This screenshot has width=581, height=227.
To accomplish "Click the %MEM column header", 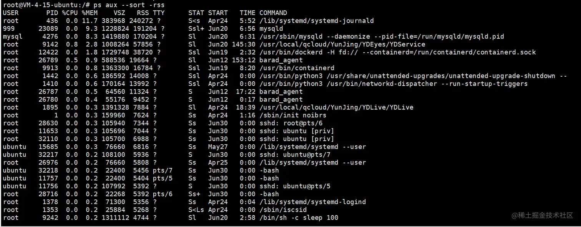I will (90, 13).
